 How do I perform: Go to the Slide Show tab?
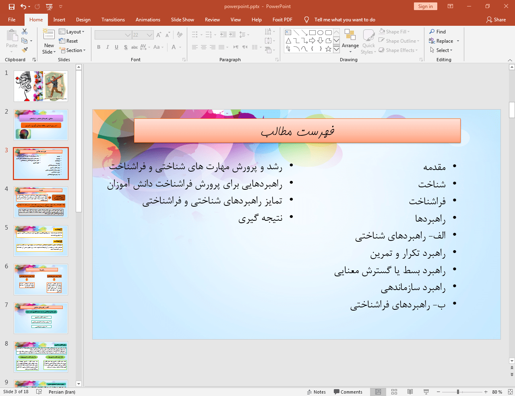point(182,19)
